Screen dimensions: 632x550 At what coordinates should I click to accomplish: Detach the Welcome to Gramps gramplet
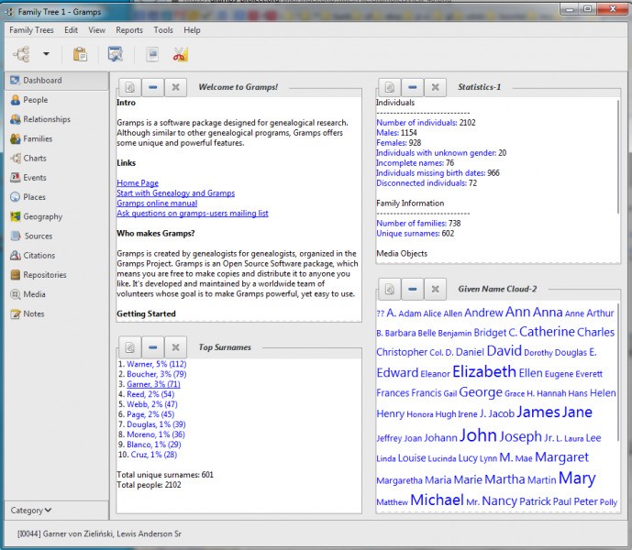[129, 87]
